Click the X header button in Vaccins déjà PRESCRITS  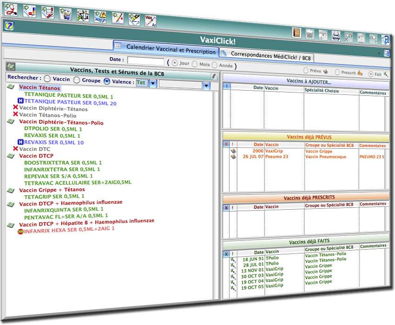[x=226, y=208]
